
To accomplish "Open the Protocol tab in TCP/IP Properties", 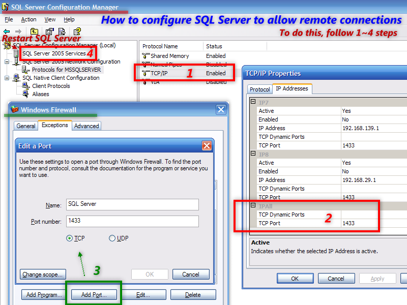I will point(259,89).
